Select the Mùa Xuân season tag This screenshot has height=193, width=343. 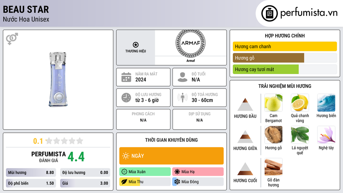click(x=145, y=172)
